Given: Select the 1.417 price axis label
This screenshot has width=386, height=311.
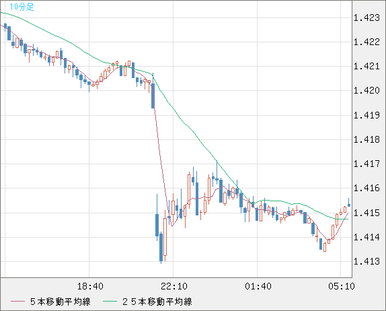Looking at the screenshot, I should point(366,164).
